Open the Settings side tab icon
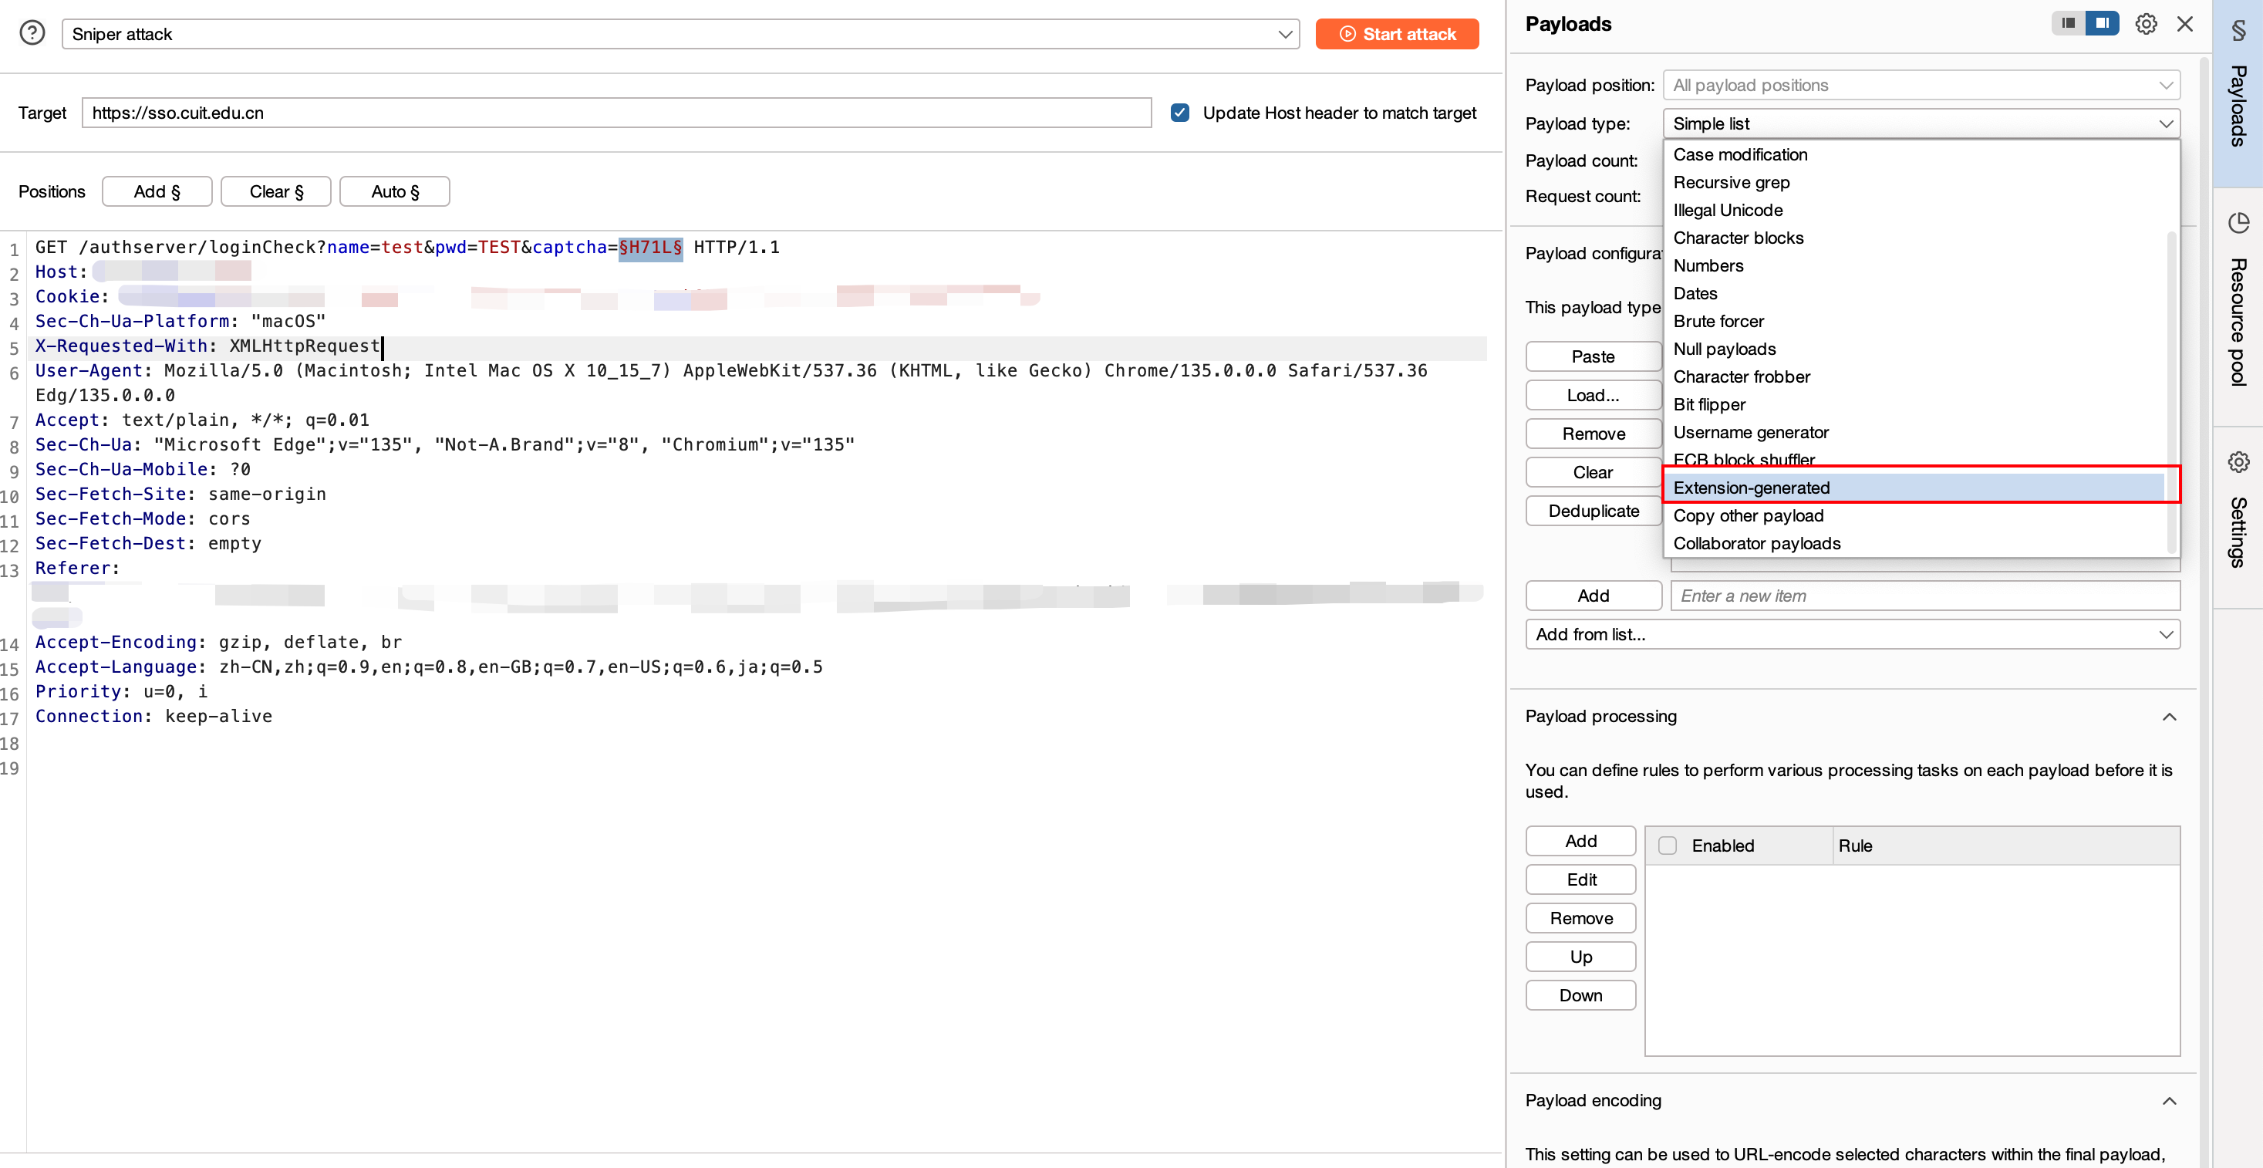Viewport: 2263px width, 1168px height. (x=2238, y=461)
